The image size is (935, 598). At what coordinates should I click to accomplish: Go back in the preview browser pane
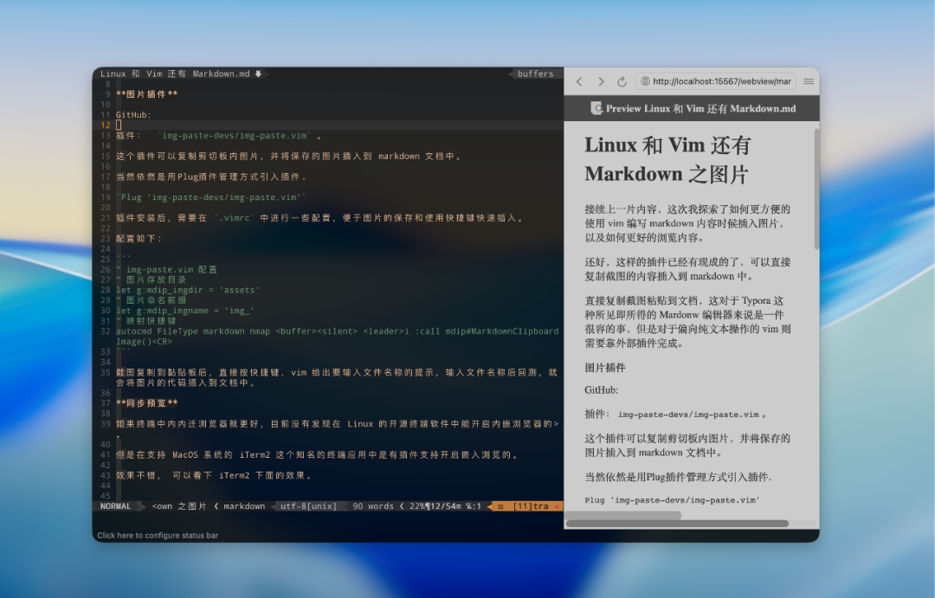click(x=579, y=81)
